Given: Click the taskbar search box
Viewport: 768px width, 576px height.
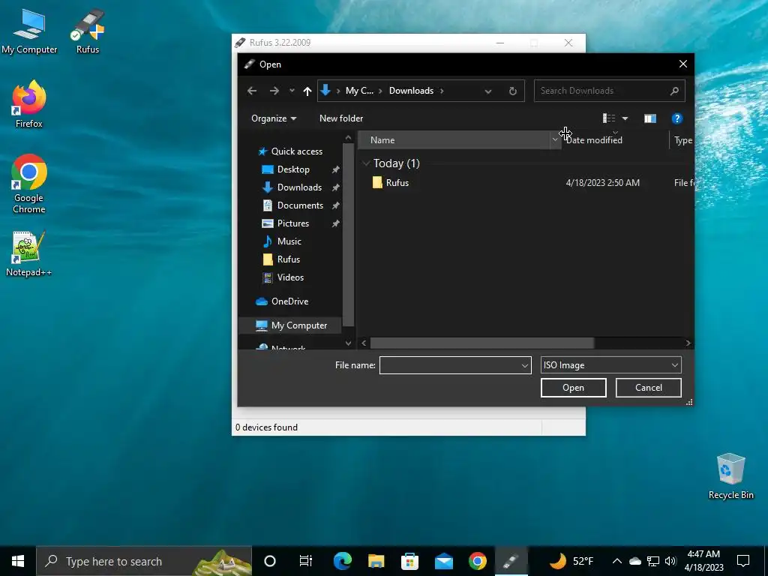Looking at the screenshot, I should 144,561.
